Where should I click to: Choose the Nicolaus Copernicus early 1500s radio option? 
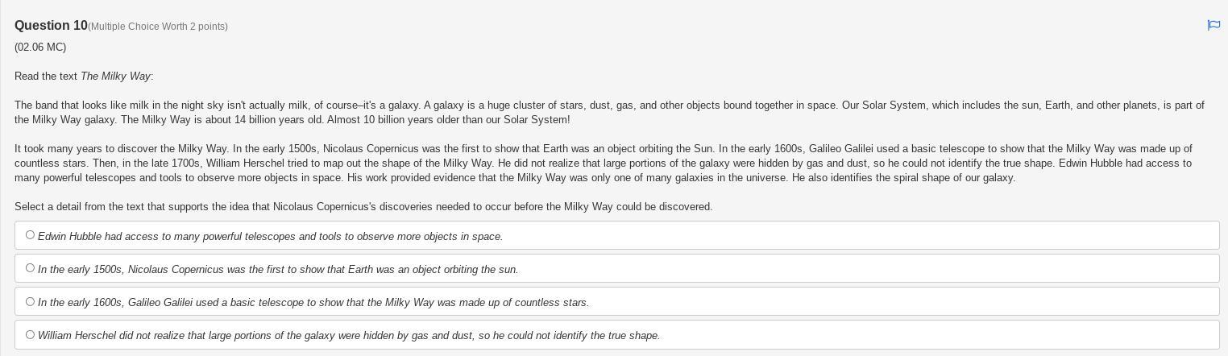click(30, 268)
